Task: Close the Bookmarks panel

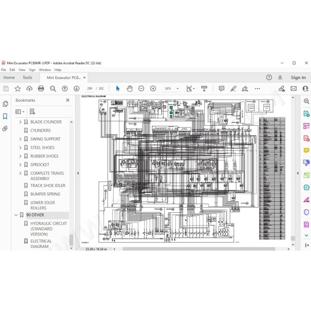Action: click(x=68, y=100)
